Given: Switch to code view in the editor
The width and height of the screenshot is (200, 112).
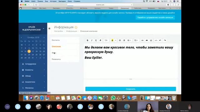Looking at the screenshot, I should [x=156, y=40].
